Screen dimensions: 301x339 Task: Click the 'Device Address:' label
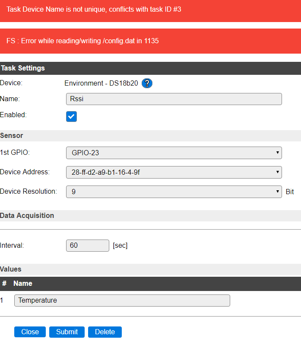[25, 172]
